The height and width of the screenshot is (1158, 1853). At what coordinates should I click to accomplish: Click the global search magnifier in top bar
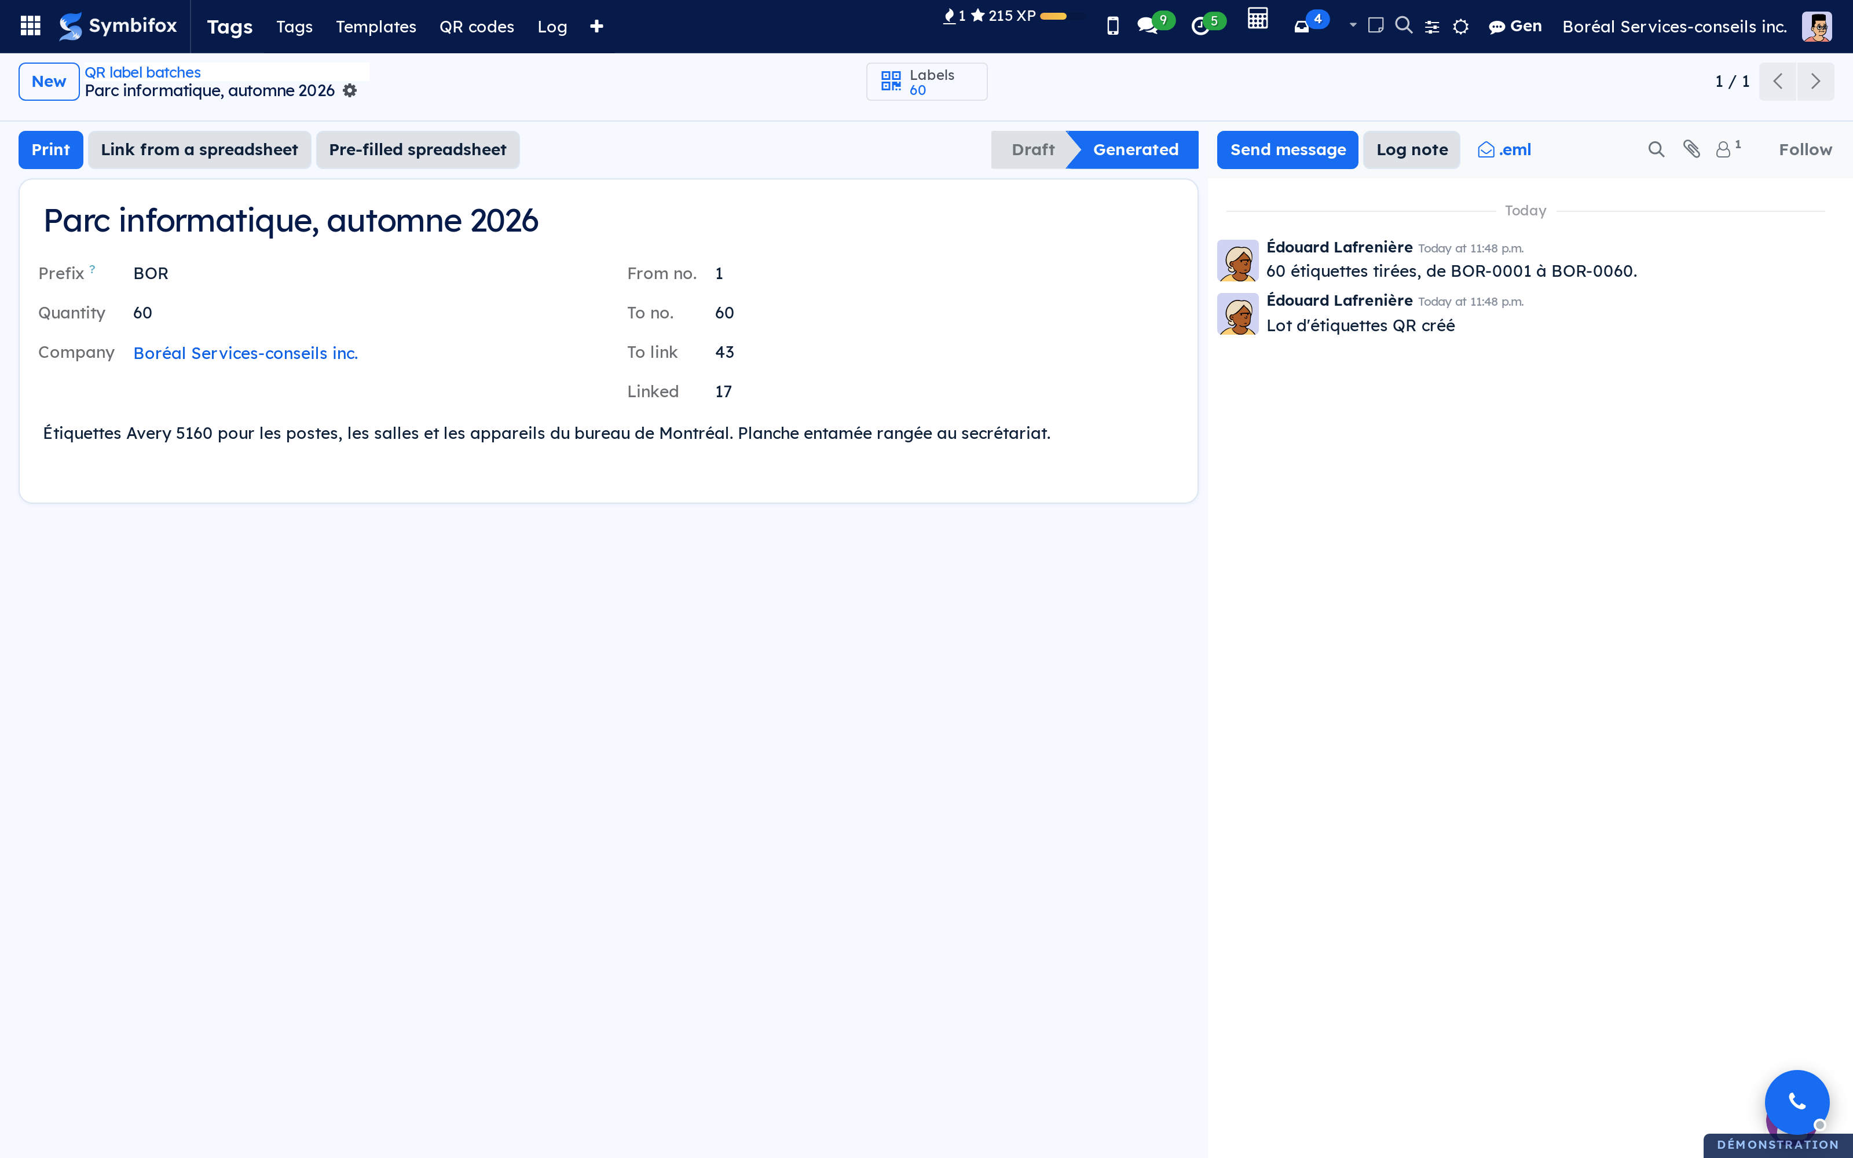[1404, 25]
